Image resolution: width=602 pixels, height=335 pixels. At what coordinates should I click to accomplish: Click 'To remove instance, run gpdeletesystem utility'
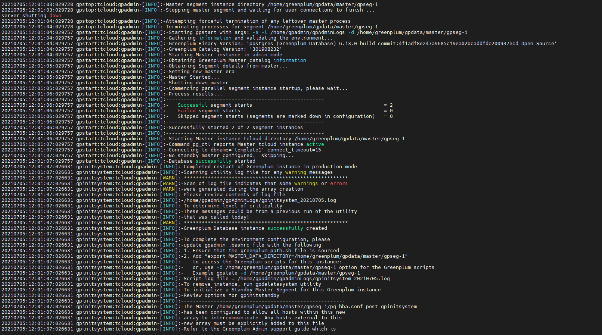click(x=252, y=284)
